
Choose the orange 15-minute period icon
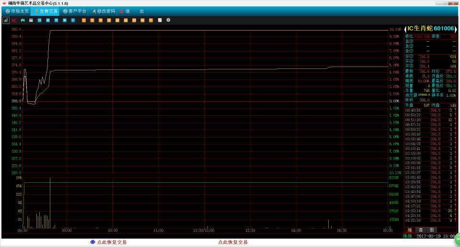(x=109, y=20)
